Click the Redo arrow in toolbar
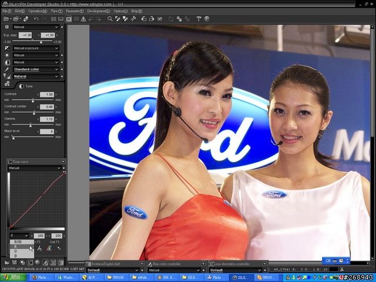 pyautogui.click(x=44, y=19)
